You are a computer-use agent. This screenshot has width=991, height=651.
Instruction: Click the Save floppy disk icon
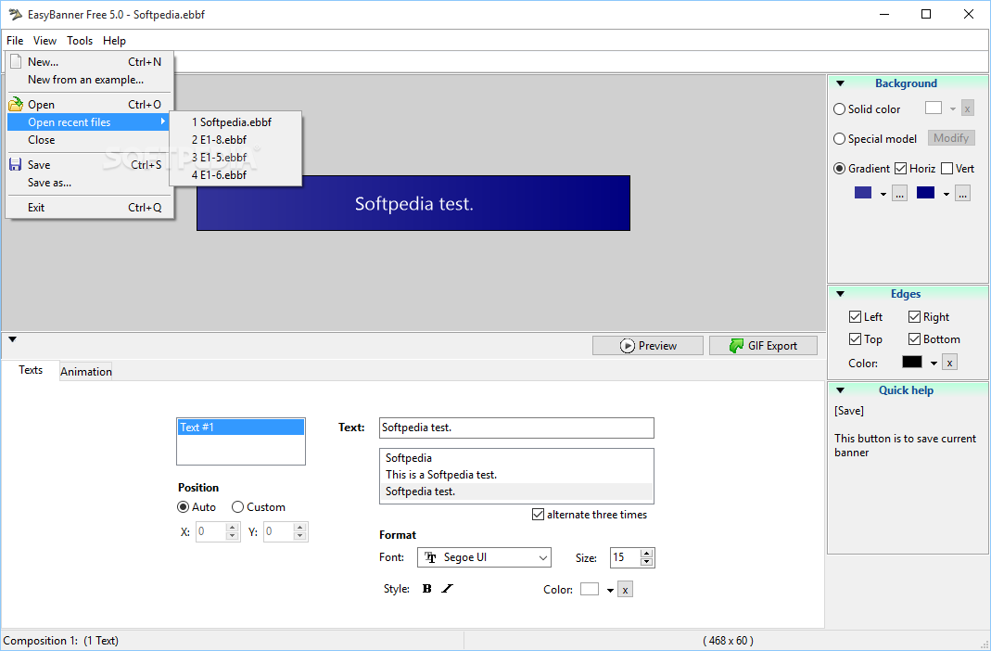point(16,165)
